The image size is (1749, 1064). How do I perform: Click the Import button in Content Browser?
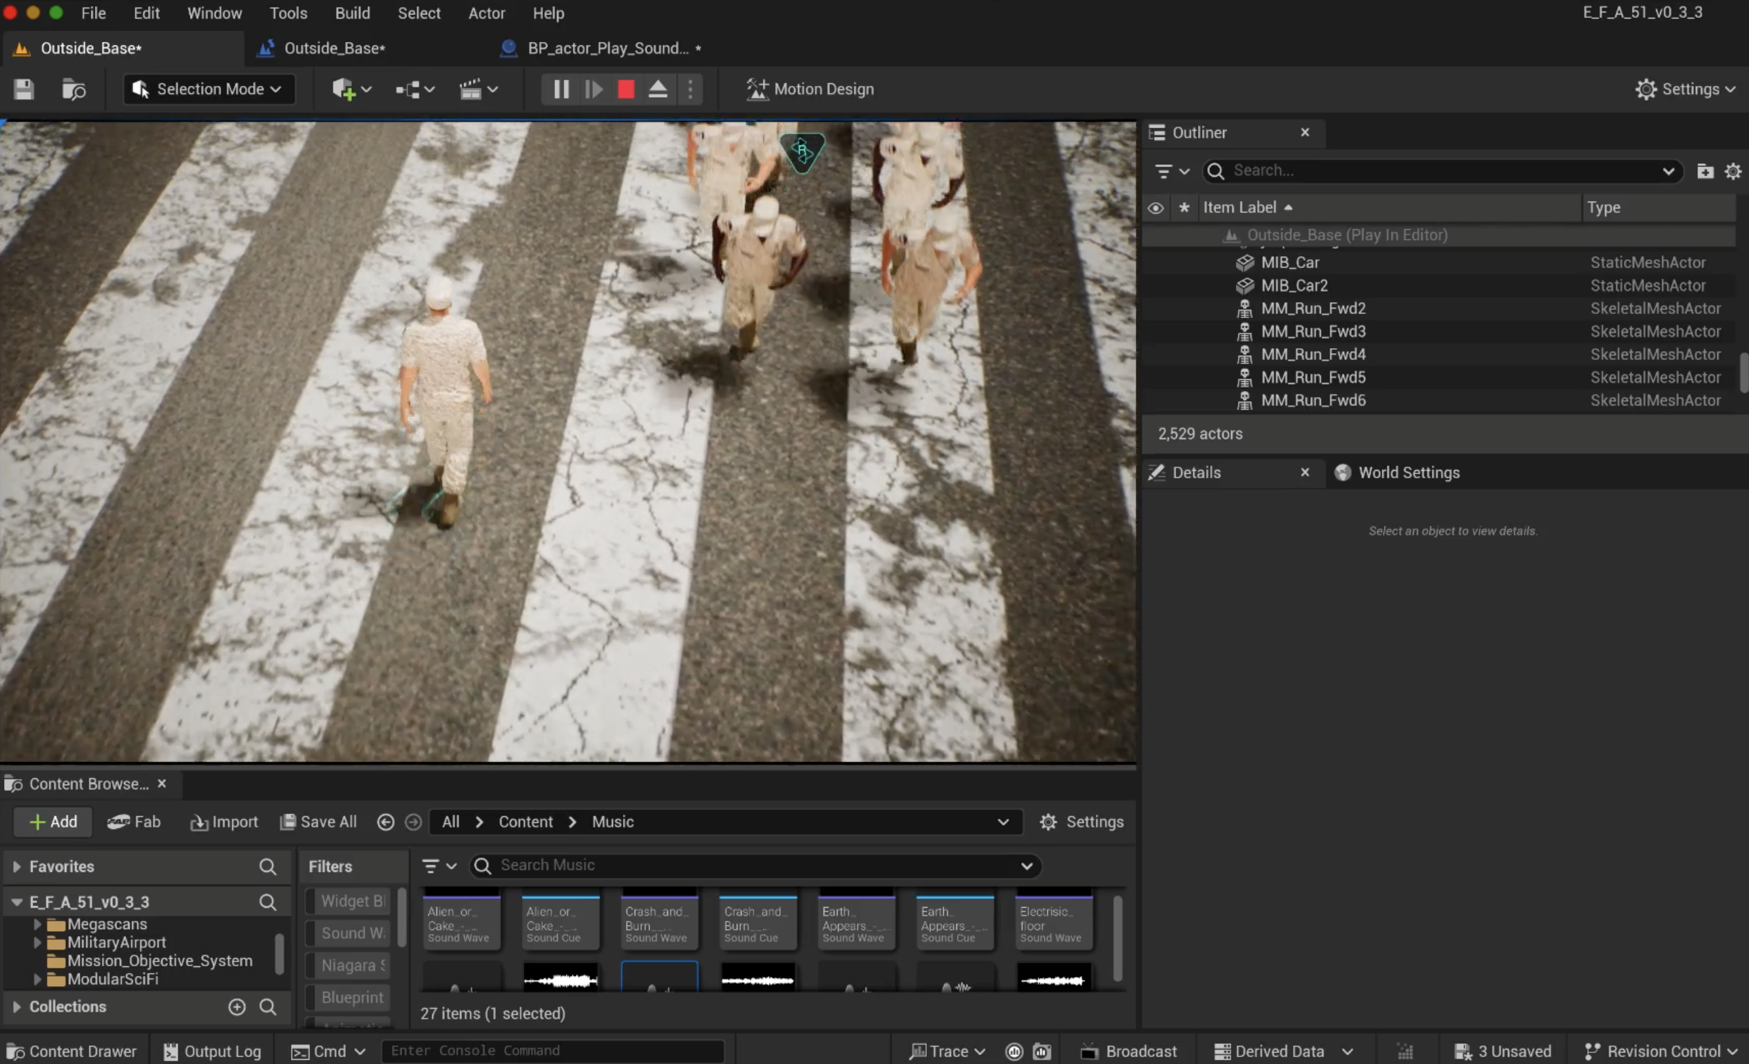[x=224, y=822]
